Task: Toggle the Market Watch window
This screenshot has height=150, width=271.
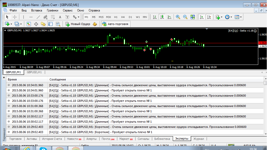Action: pos(28,24)
